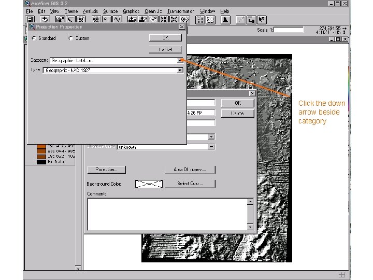The height and width of the screenshot is (280, 373).
Task: Click OK in Projection Properties dialog
Action: (165, 38)
